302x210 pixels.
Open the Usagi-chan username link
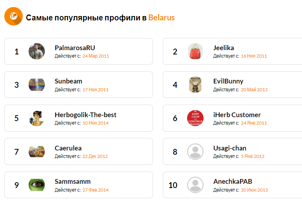pyautogui.click(x=230, y=148)
